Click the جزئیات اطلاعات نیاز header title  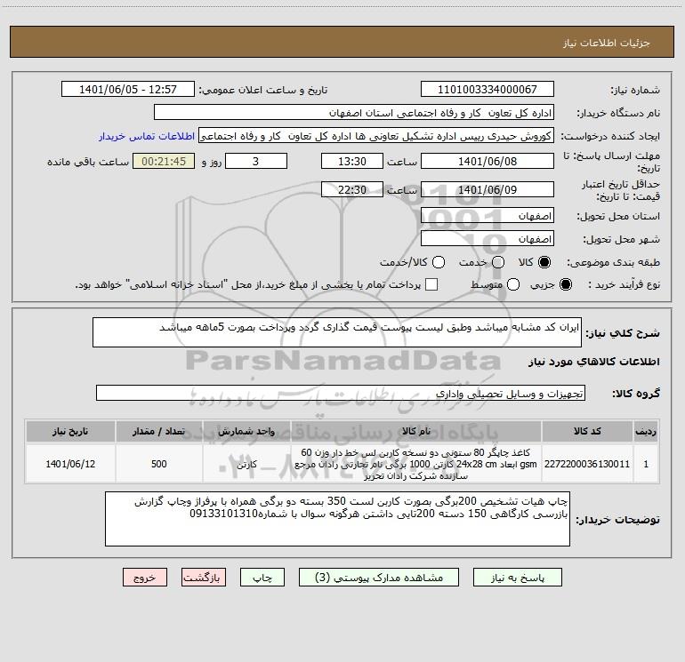[607, 43]
